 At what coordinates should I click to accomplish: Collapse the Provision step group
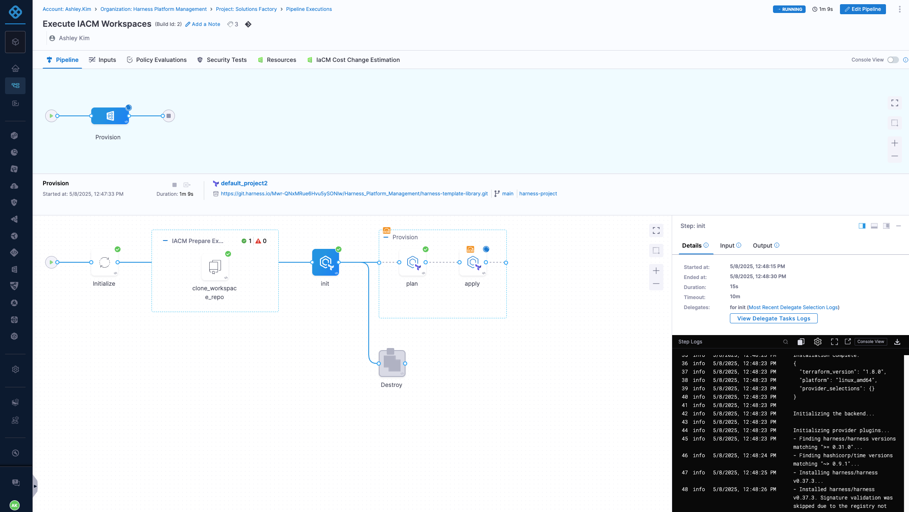tap(386, 237)
